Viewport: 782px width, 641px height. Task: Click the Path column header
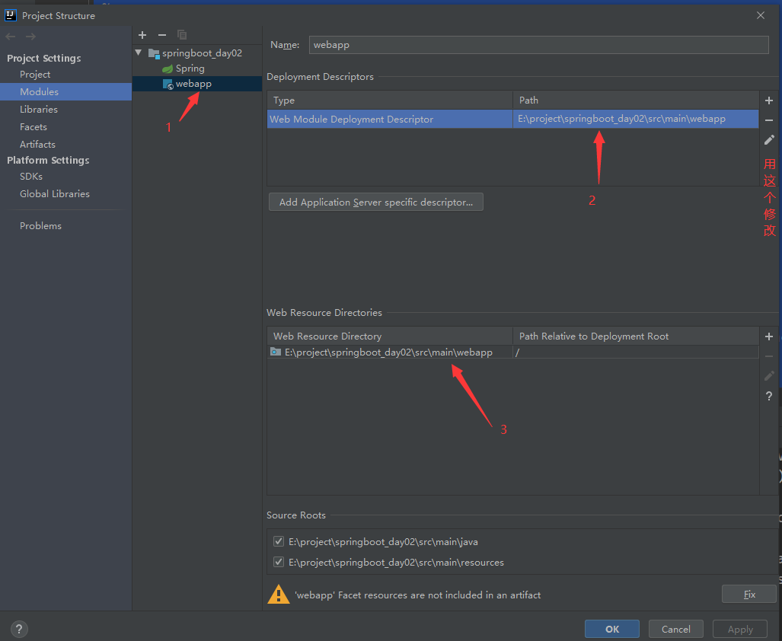636,100
